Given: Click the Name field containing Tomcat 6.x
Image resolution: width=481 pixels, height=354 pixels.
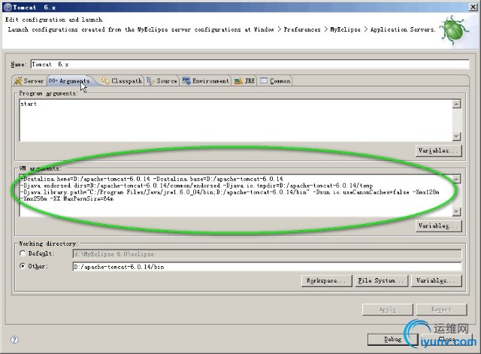Looking at the screenshot, I should pos(250,65).
